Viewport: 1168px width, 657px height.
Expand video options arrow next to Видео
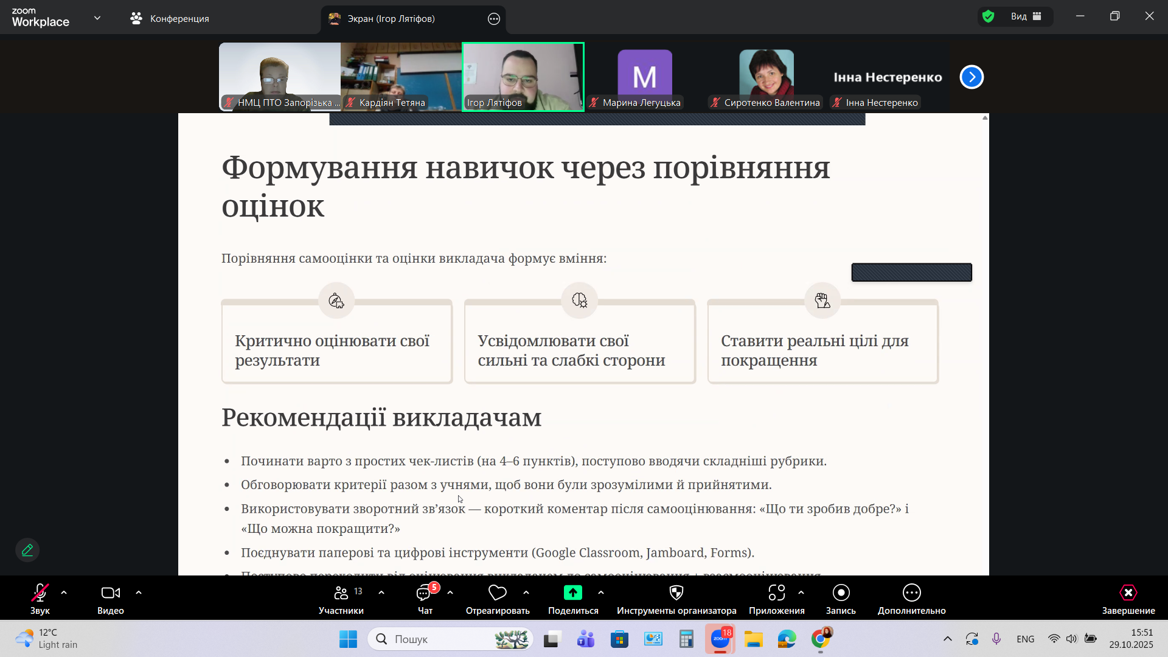[139, 593]
